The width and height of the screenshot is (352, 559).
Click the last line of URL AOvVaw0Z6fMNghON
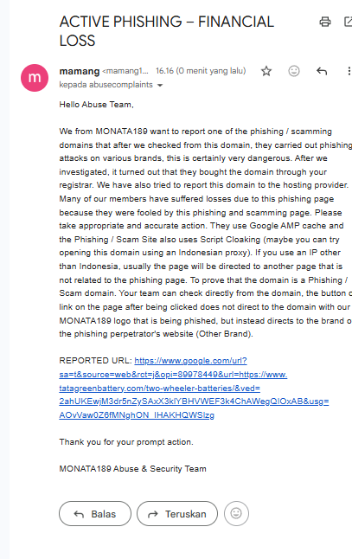(x=137, y=415)
